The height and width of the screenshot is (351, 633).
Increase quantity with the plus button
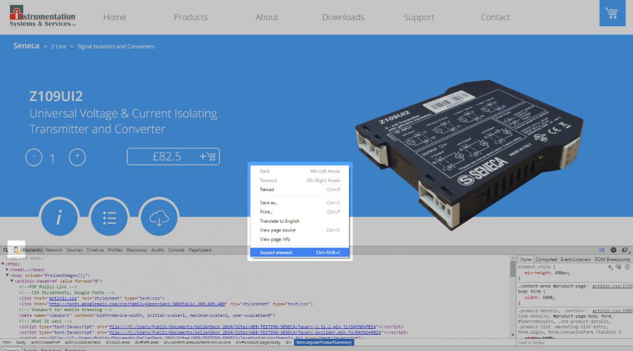coord(77,157)
